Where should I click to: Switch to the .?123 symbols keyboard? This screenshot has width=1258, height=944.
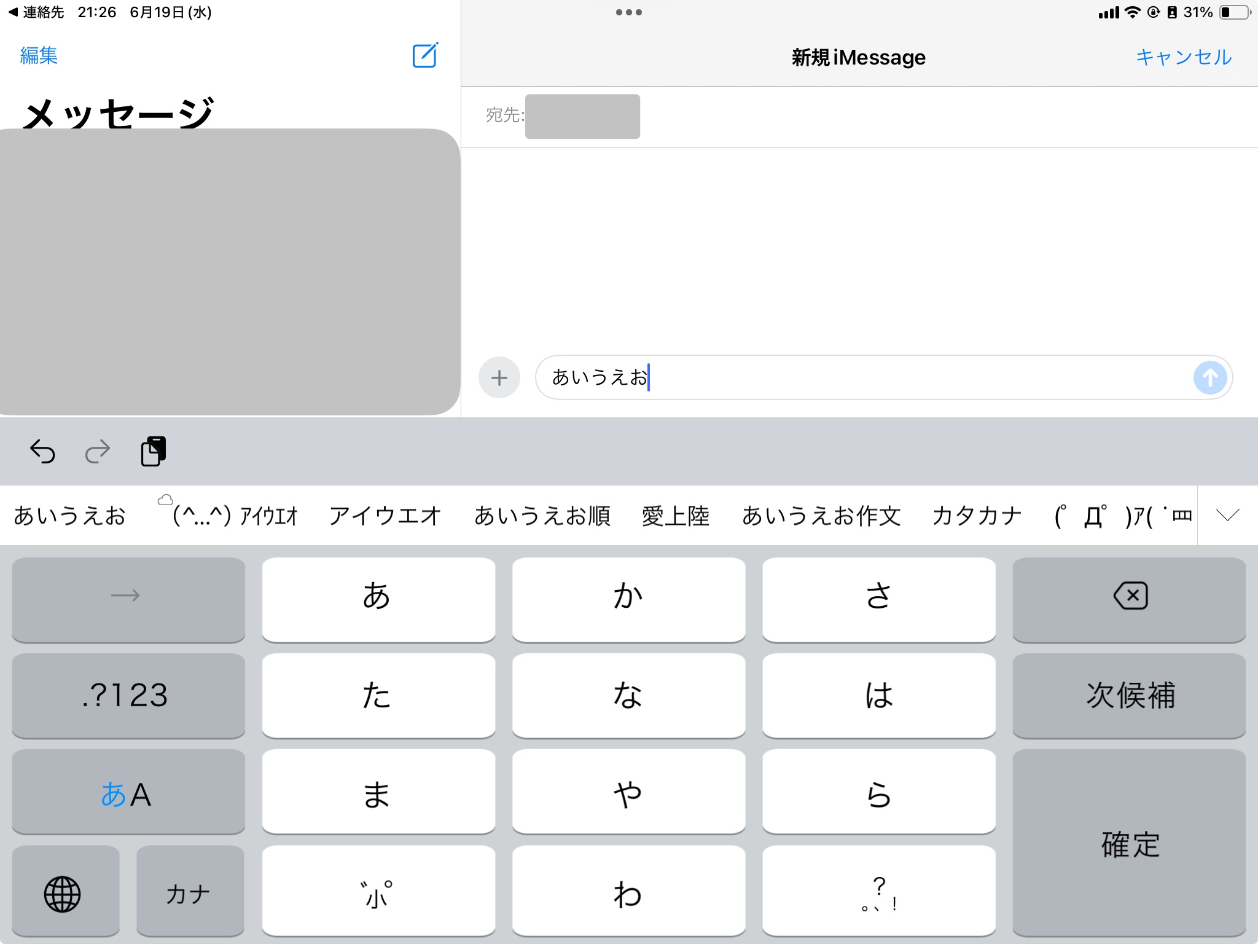click(128, 696)
